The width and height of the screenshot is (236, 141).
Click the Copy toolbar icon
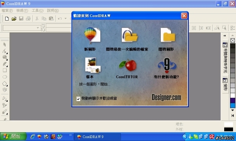click(x=44, y=19)
